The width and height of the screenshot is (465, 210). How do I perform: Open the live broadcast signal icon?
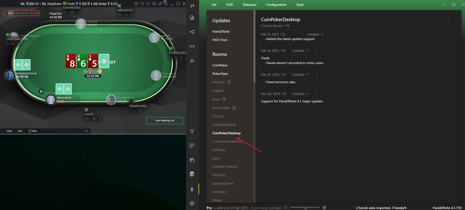(192, 46)
